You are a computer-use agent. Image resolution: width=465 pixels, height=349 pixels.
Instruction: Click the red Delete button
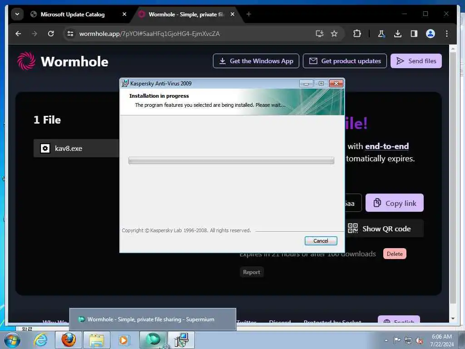[395, 254]
